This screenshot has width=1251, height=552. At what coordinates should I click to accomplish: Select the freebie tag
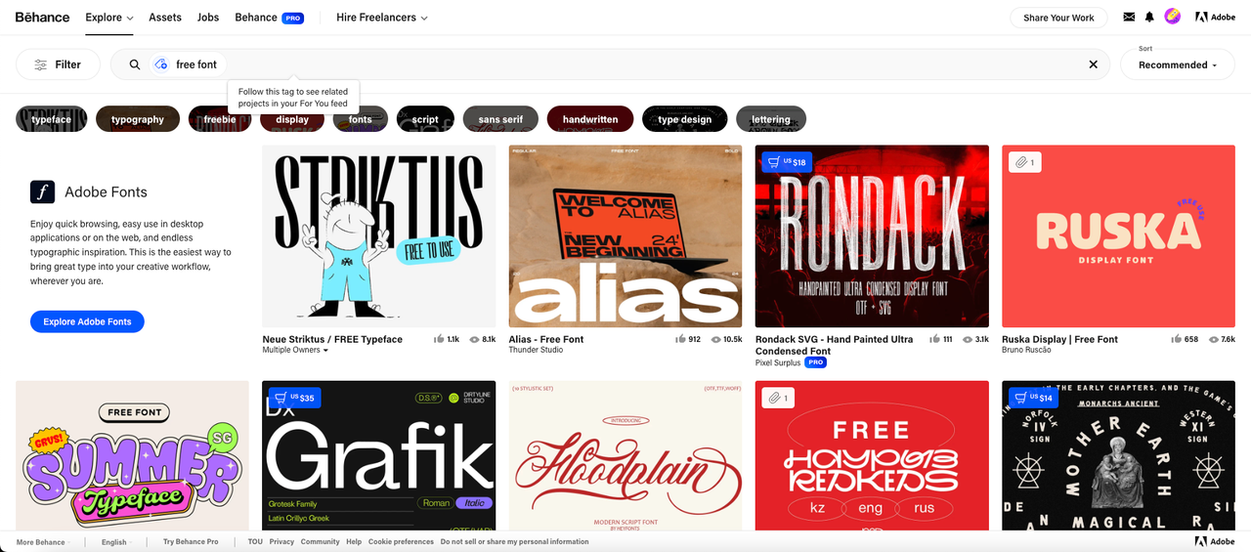[220, 119]
